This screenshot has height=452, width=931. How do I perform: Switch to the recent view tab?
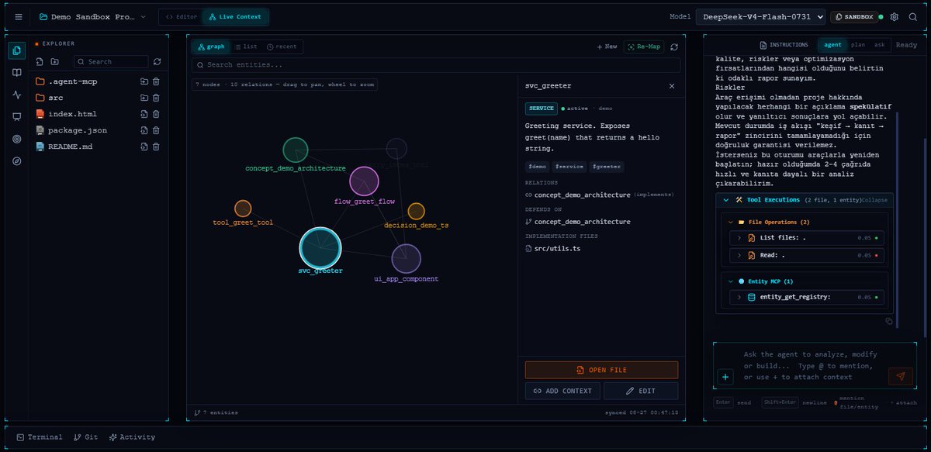click(282, 47)
